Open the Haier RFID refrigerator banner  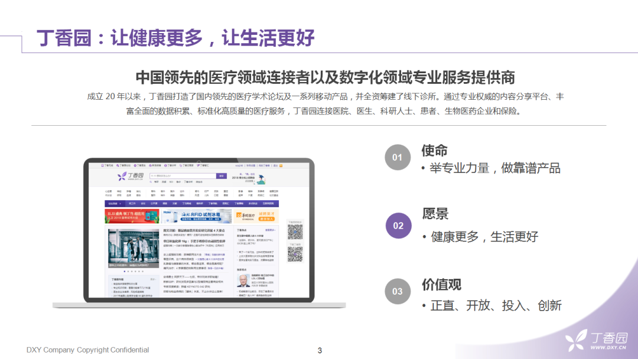pyautogui.click(x=197, y=216)
